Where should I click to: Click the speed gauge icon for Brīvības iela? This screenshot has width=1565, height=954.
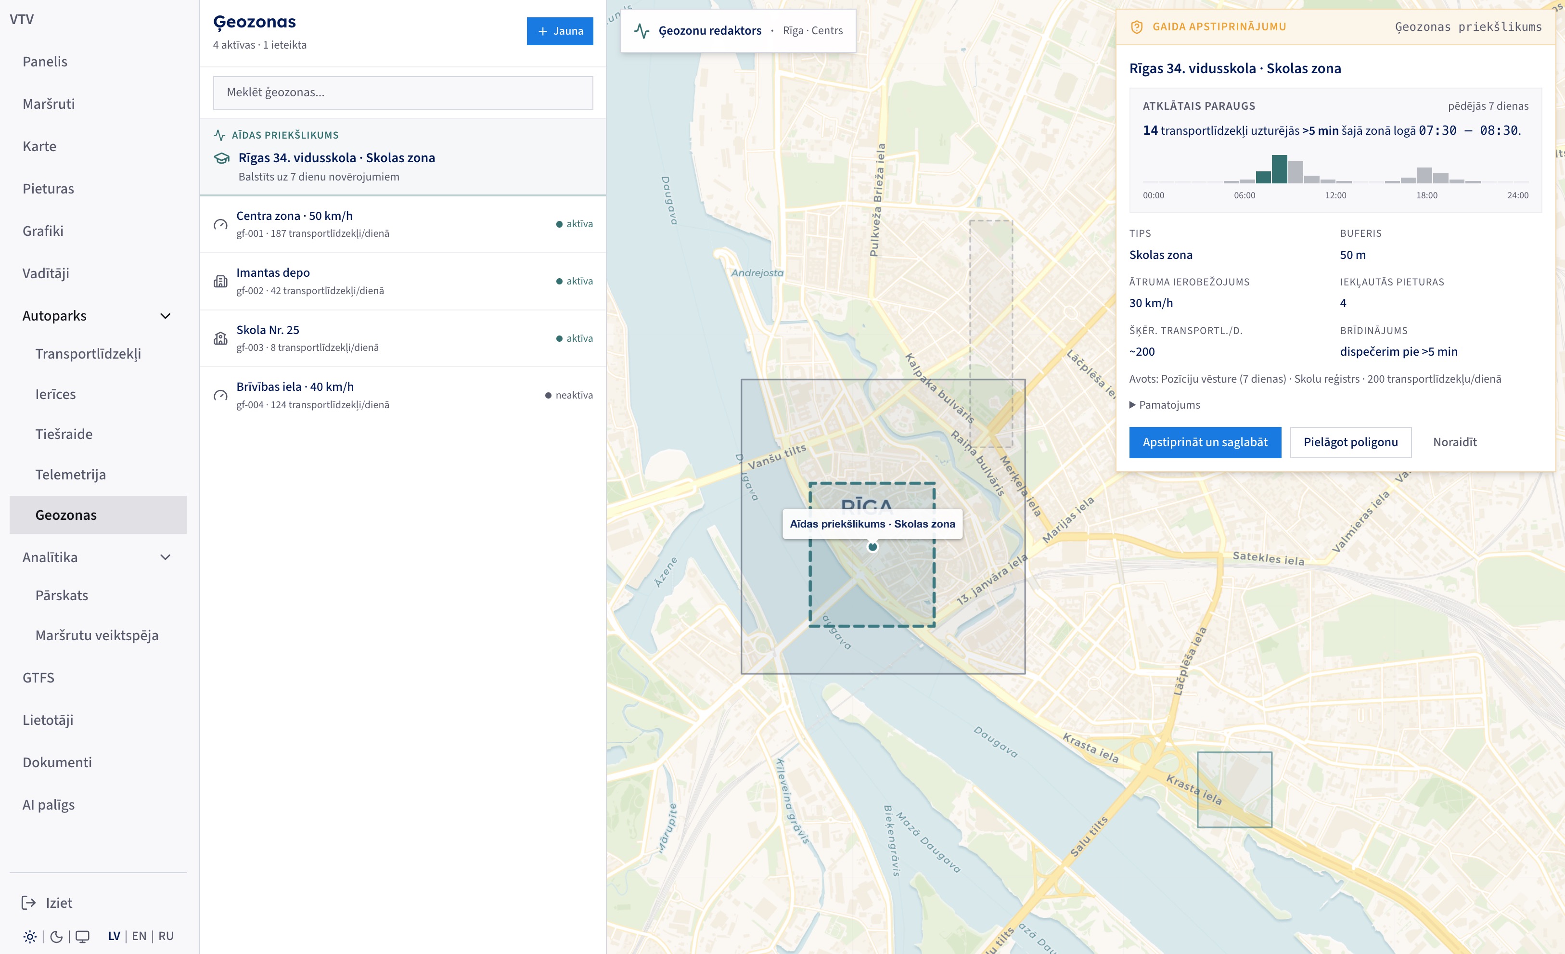[220, 395]
